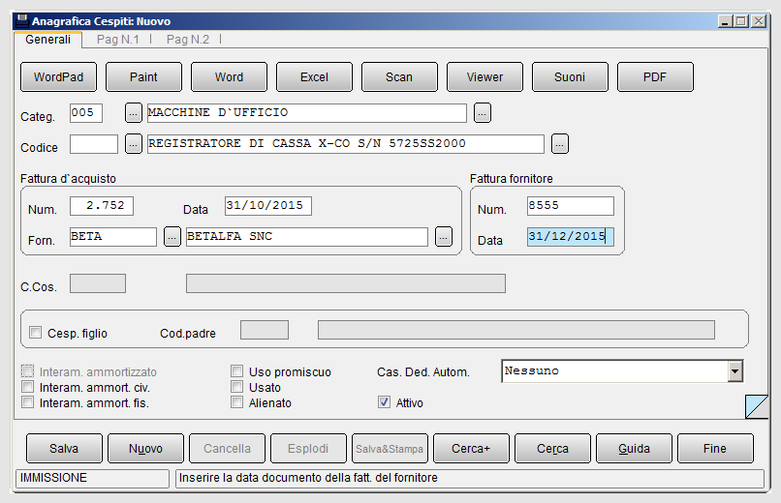This screenshot has width=781, height=503.
Task: Click the IMMISSIONE status bar text
Action: 54,478
